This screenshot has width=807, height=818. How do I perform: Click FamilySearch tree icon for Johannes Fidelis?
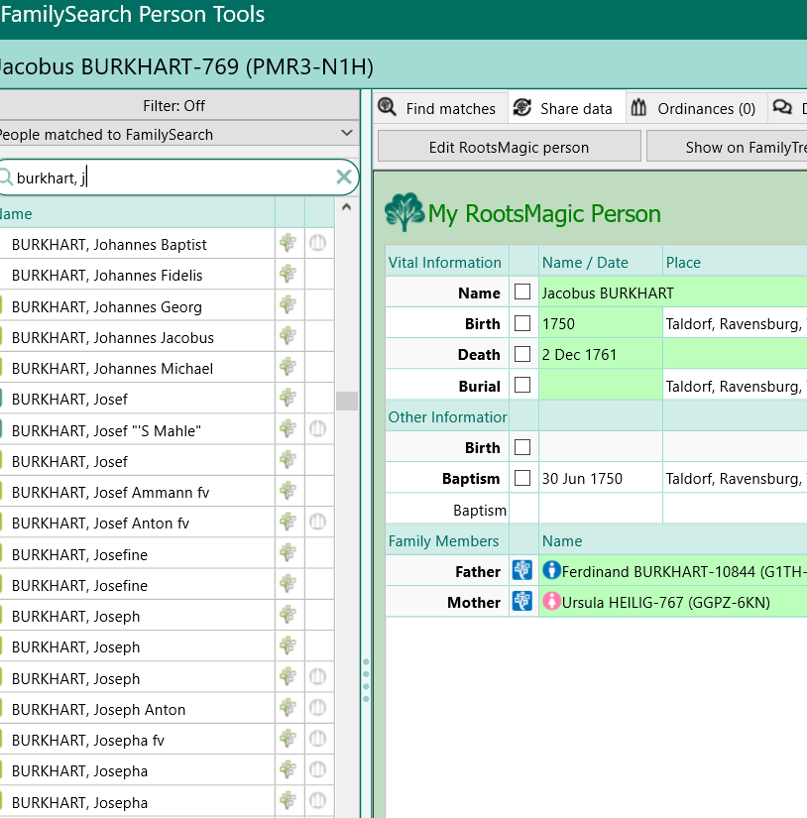pos(288,274)
